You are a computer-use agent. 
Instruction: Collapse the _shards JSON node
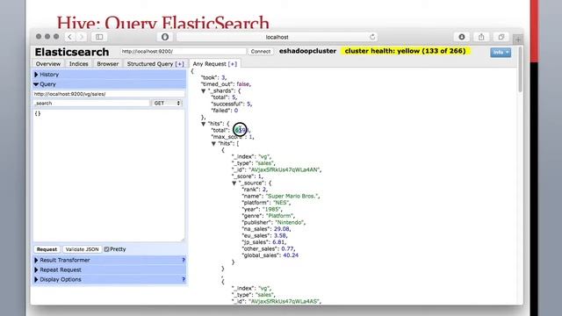(x=203, y=91)
